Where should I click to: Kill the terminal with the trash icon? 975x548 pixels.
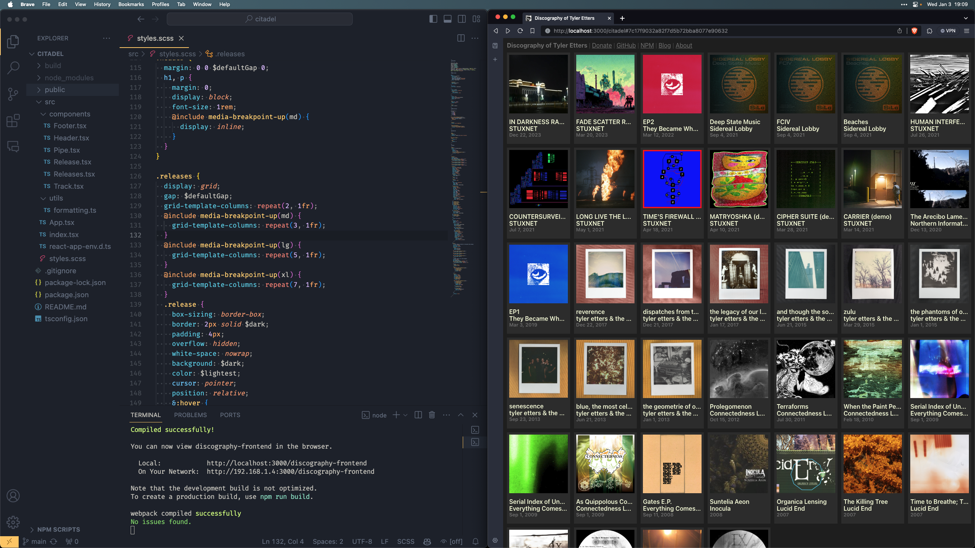coord(432,415)
